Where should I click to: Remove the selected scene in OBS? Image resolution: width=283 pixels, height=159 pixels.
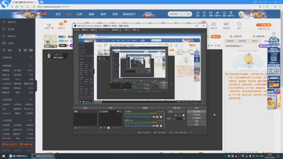(79, 128)
